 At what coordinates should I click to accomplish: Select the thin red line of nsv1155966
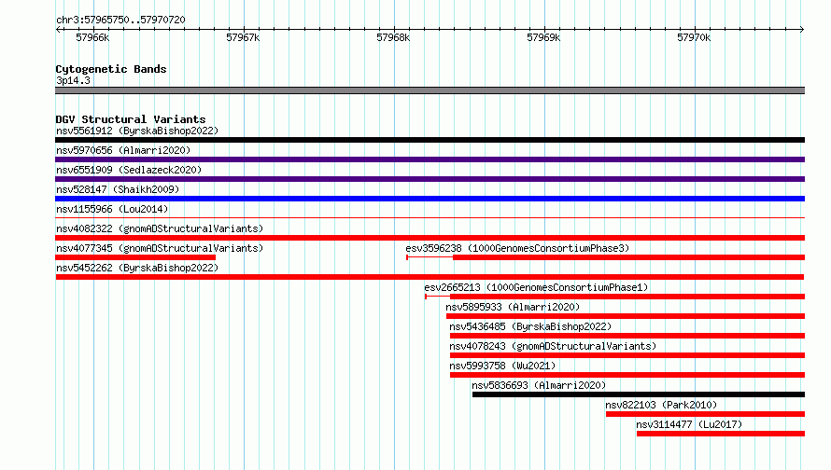(x=430, y=217)
